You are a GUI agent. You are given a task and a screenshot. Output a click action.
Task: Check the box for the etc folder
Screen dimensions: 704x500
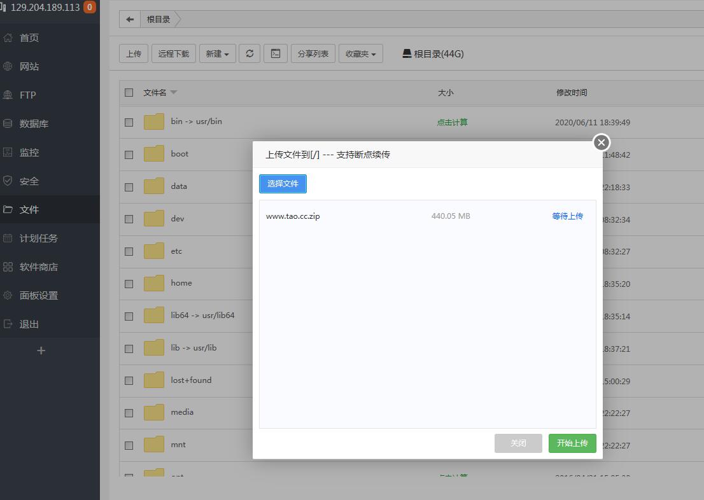click(129, 251)
